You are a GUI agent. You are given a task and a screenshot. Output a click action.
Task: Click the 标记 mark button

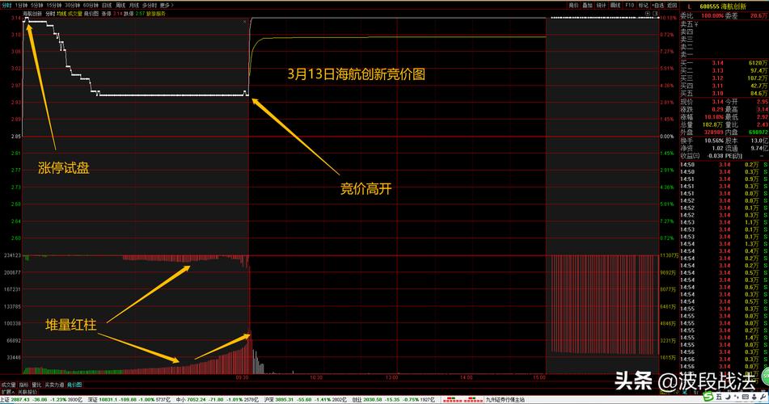pos(644,5)
